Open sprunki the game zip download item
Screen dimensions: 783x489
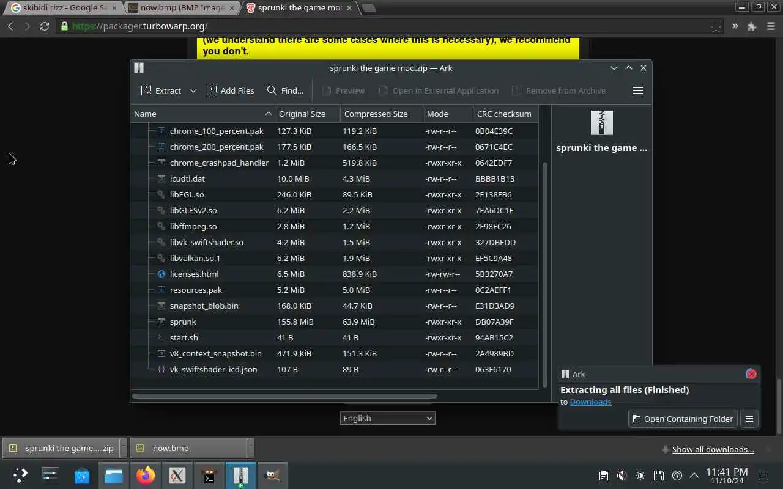coord(61,448)
